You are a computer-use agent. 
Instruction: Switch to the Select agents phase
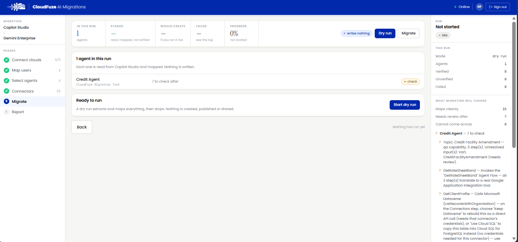tap(33, 81)
